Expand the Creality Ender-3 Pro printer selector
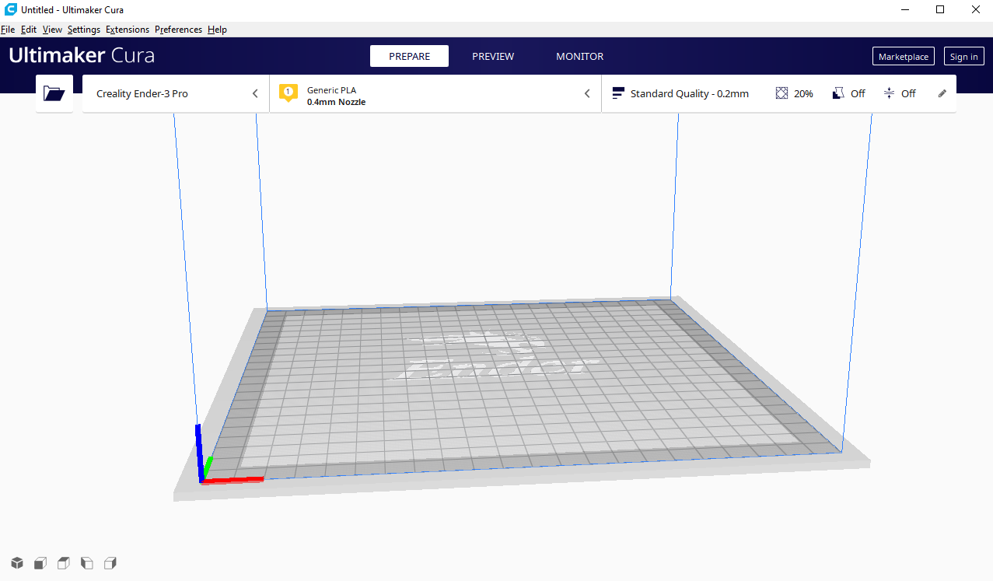 point(254,93)
